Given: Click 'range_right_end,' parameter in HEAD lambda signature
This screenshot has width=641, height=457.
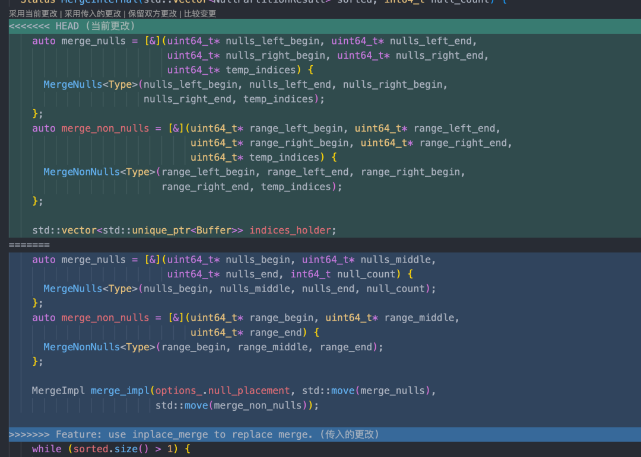Looking at the screenshot, I should point(466,143).
